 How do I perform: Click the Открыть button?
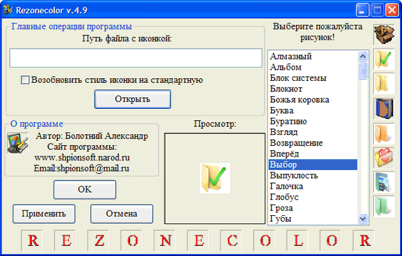133,99
